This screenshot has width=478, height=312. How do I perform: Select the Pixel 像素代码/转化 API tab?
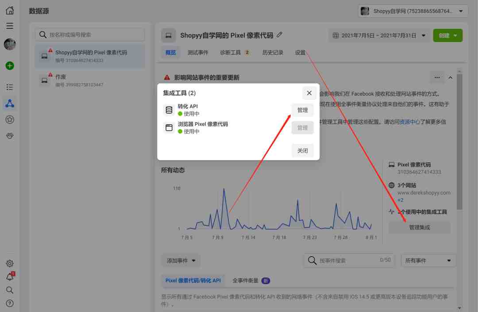tap(193, 281)
